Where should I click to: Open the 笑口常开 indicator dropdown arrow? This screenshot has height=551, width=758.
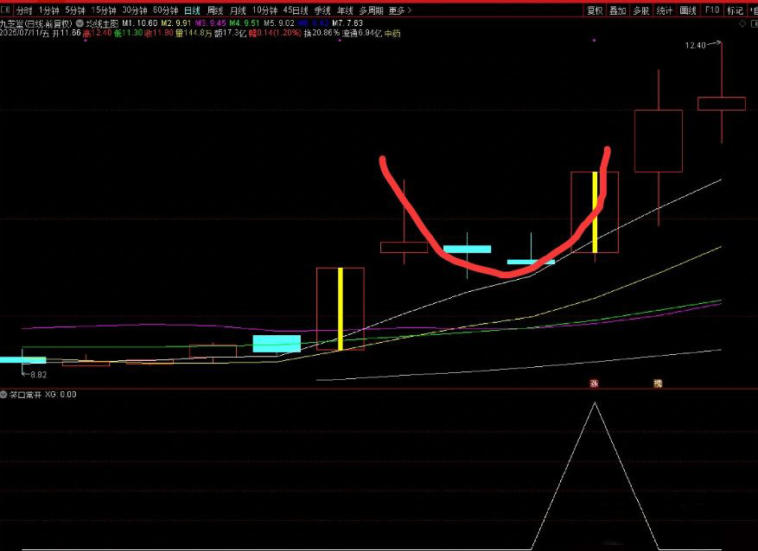4,394
